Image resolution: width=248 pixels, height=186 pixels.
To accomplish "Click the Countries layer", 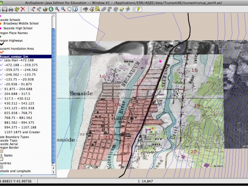I will [5, 163].
